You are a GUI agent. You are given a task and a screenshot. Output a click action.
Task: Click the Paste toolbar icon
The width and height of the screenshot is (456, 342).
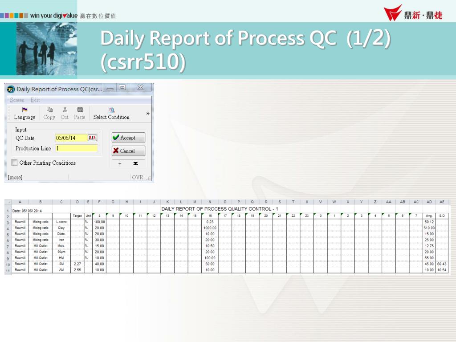[x=80, y=110]
